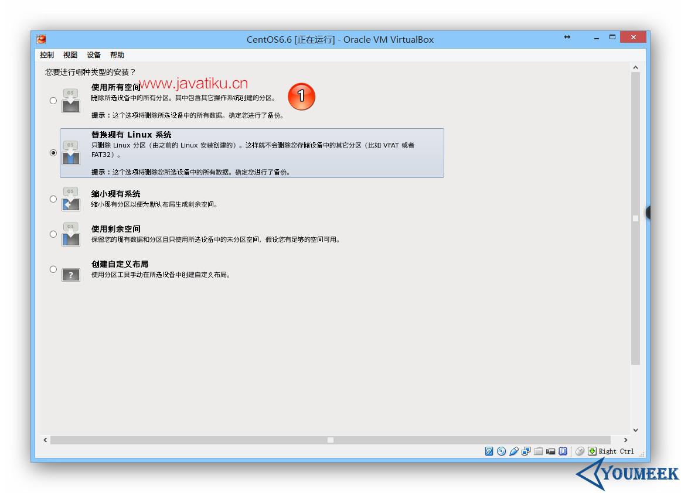Click the 缩小现有分区 description text

(x=154, y=204)
